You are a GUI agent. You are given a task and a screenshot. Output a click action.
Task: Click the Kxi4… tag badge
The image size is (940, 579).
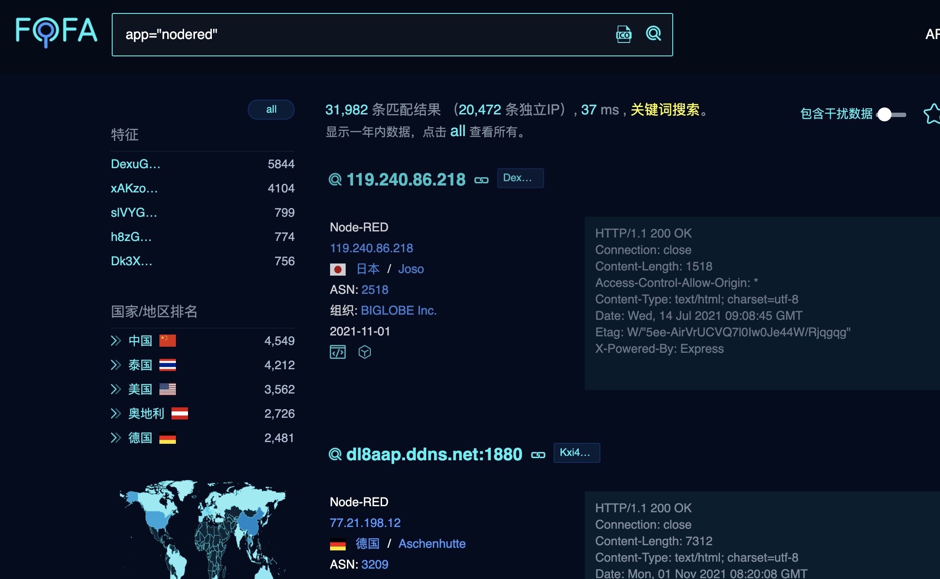click(x=576, y=453)
